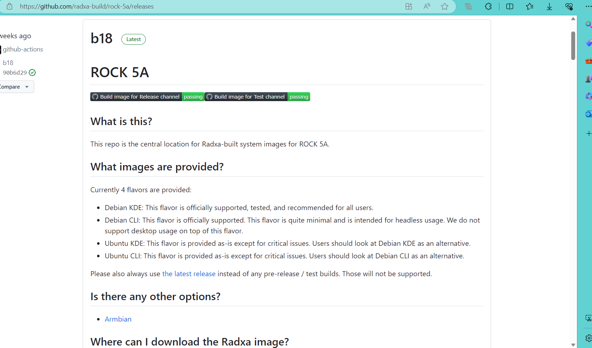The height and width of the screenshot is (348, 592).
Task: Follow 'the latest release' link
Action: click(189, 274)
